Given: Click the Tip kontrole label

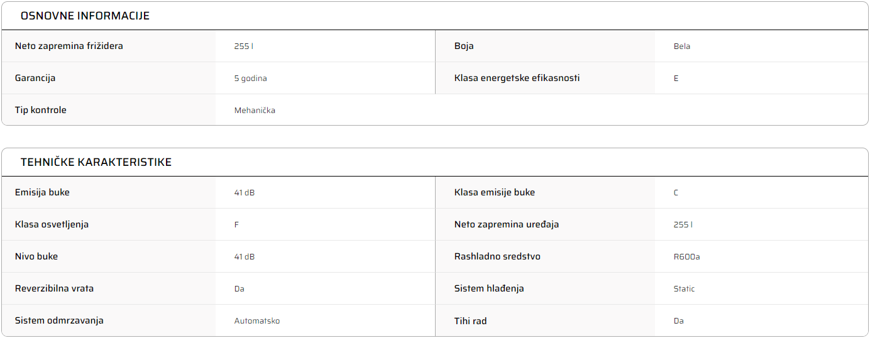Looking at the screenshot, I should [41, 110].
